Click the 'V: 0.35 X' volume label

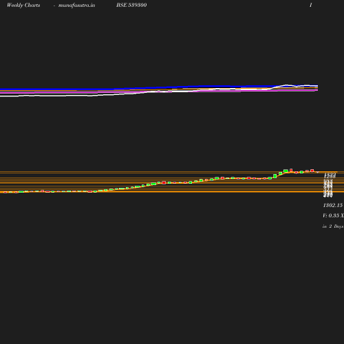(x=333, y=215)
